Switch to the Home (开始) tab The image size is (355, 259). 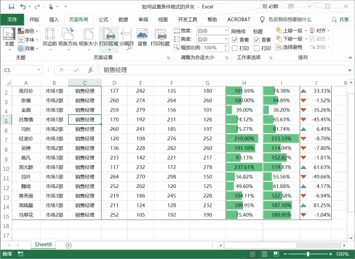(34, 19)
